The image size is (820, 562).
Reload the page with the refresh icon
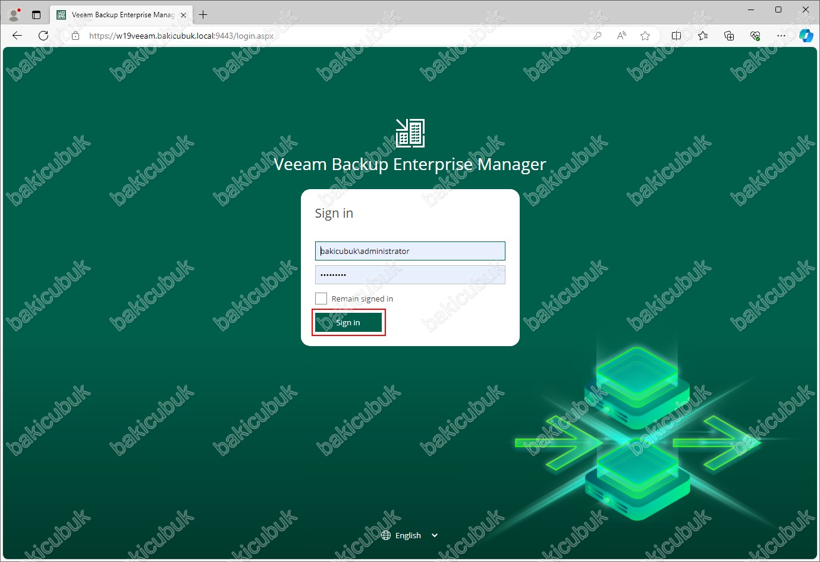(43, 36)
